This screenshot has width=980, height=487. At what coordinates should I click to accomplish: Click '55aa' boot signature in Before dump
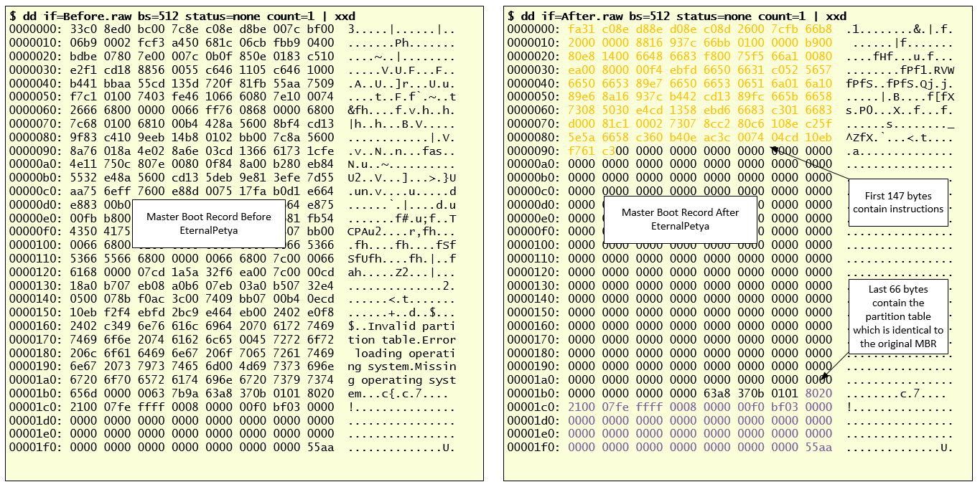[x=321, y=448]
